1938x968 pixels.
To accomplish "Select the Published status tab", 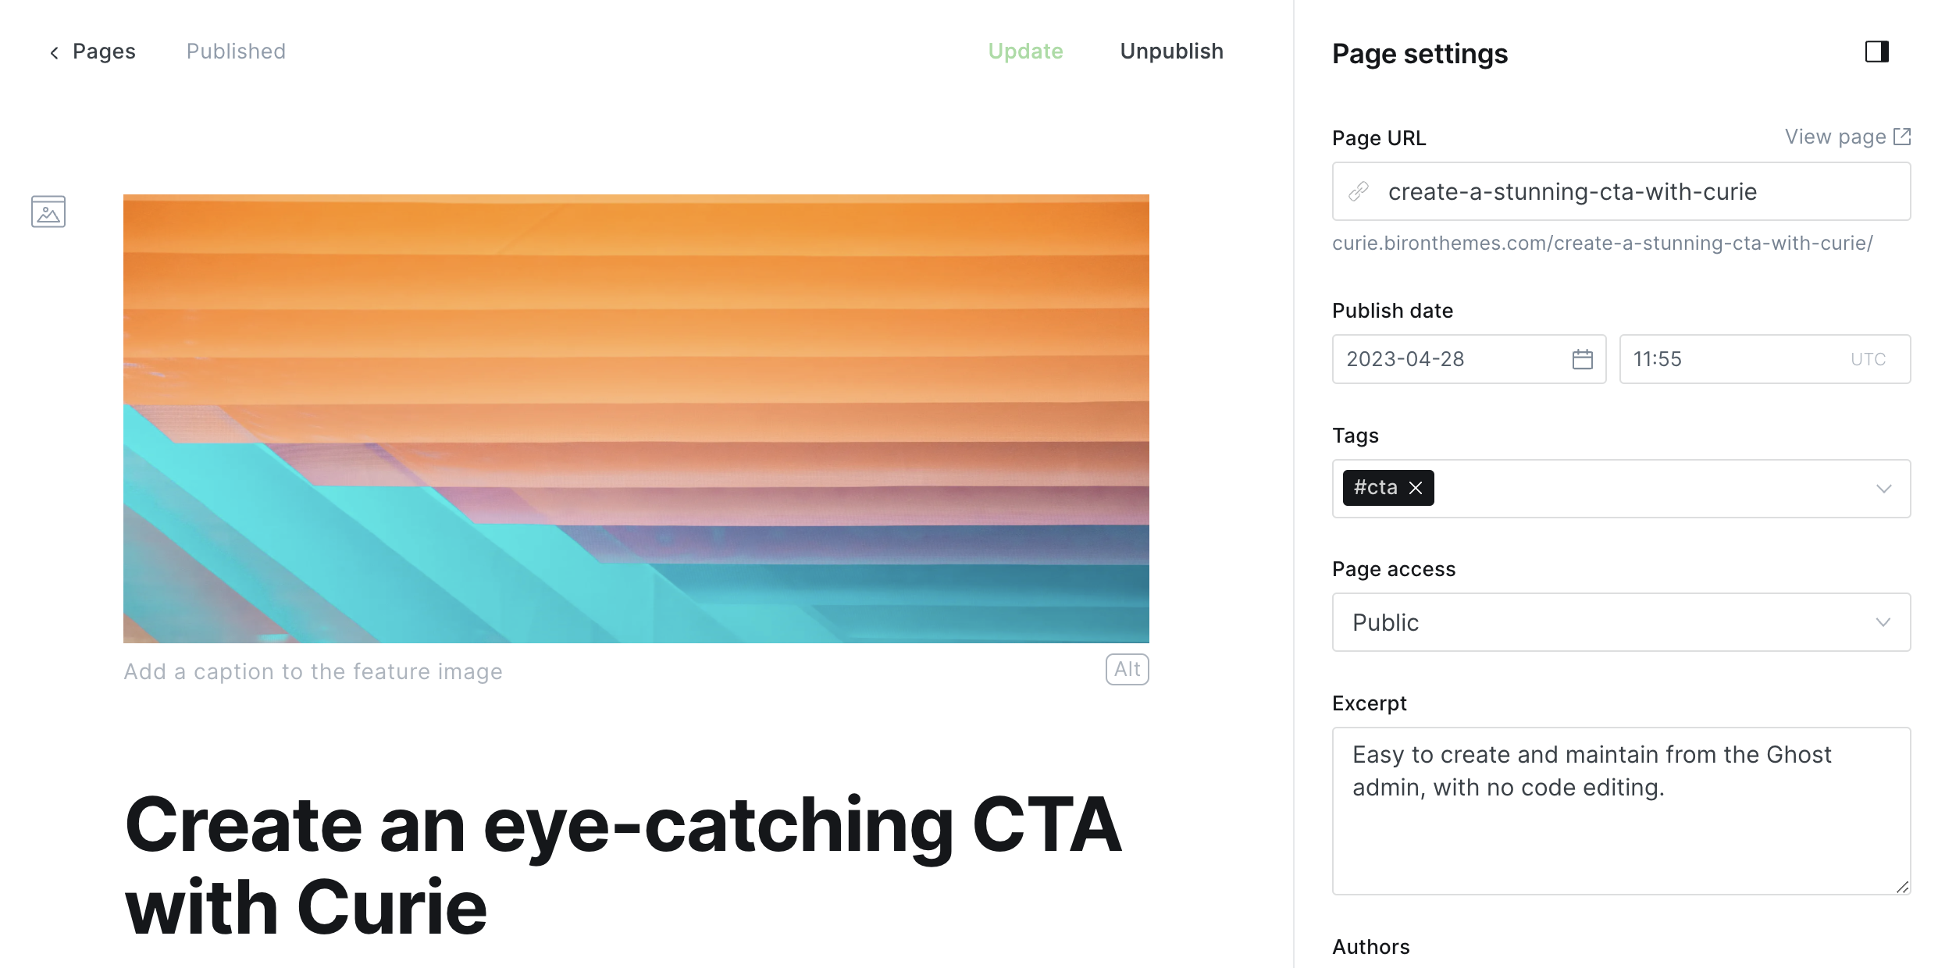I will tap(235, 51).
